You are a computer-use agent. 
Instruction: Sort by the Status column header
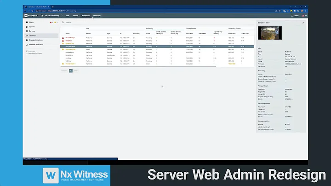click(x=148, y=34)
